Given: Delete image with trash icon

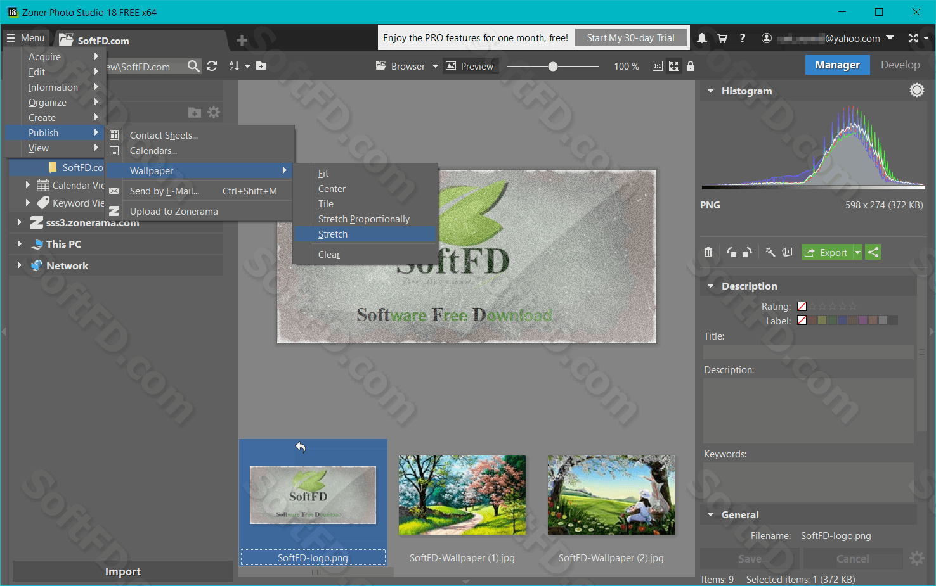Looking at the screenshot, I should [708, 252].
